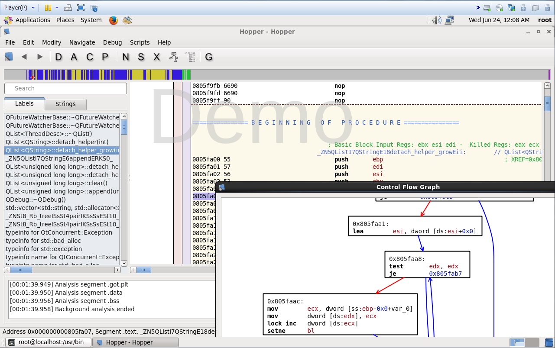555x348 pixels.
Task: Switch to the Strings tab
Action: pos(65,104)
